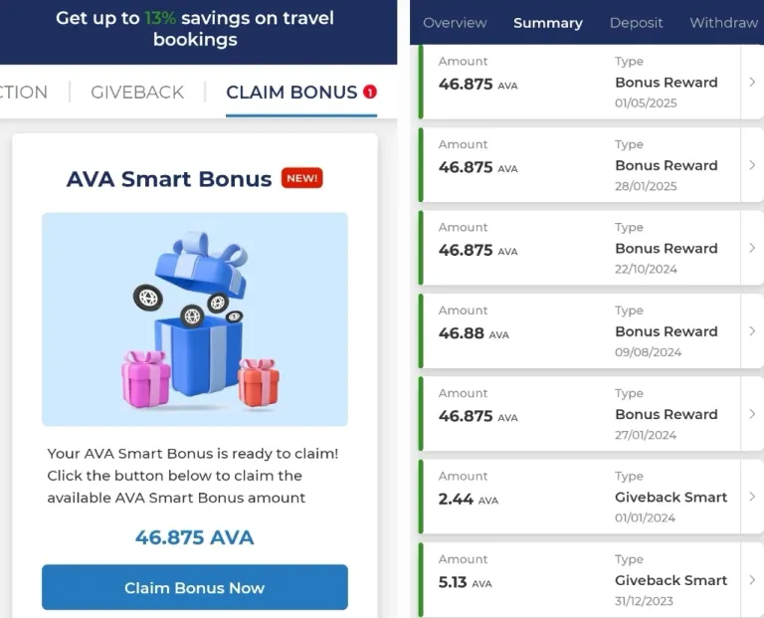Screen dimensions: 764x618
Task: Open the 09/08/2024 Bonus Reward arrow
Action: [752, 331]
